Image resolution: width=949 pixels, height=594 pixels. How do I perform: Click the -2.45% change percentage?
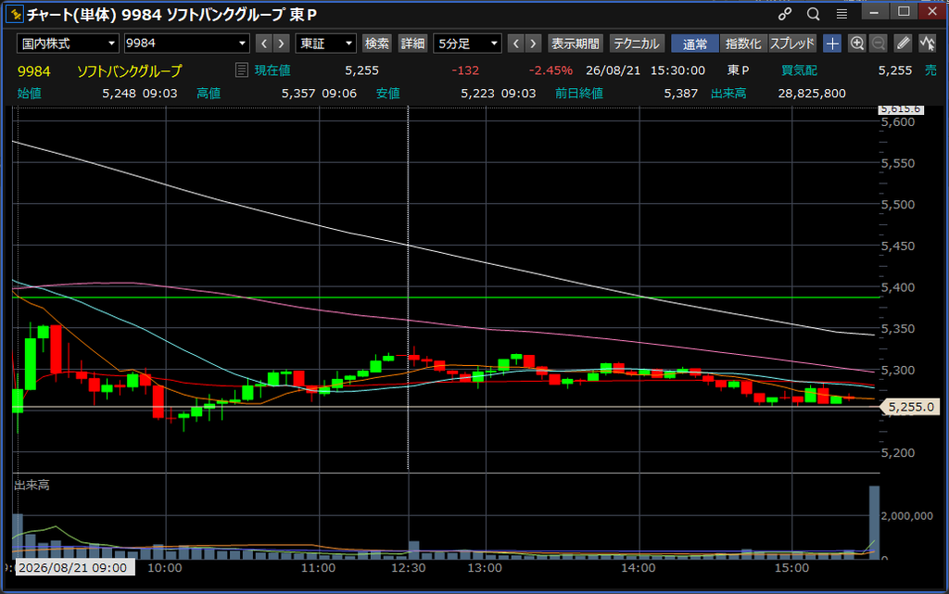pyautogui.click(x=550, y=70)
